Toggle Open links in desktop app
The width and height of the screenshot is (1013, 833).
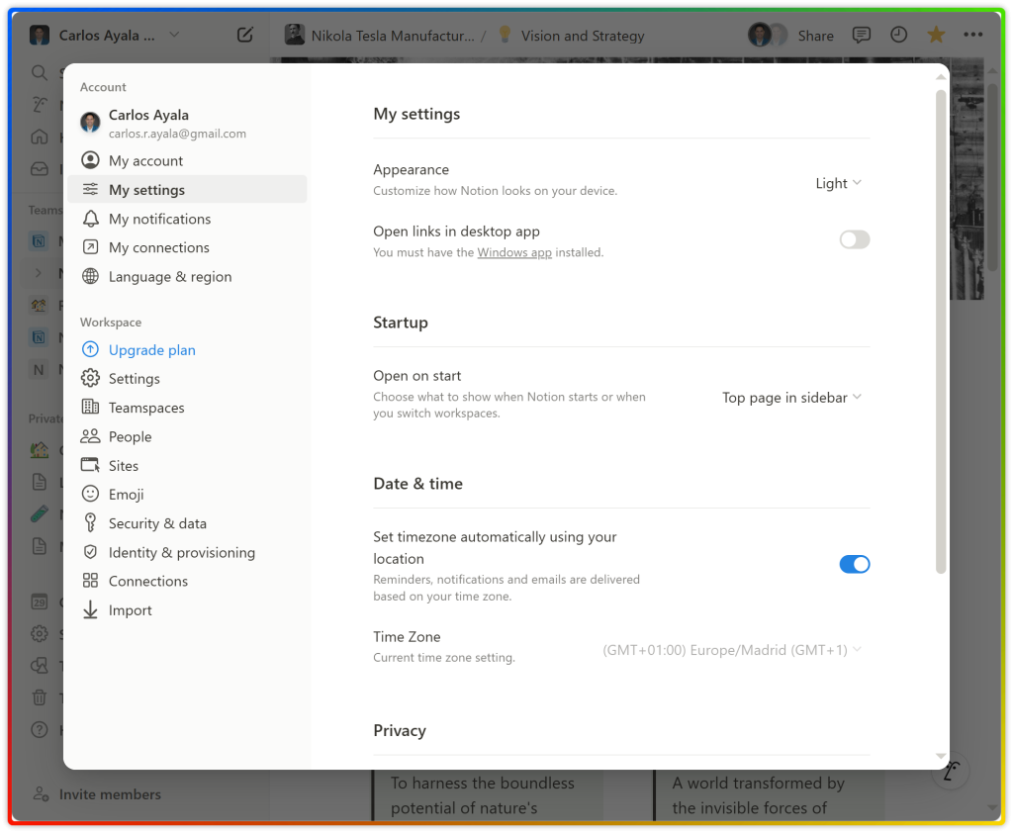coord(854,240)
